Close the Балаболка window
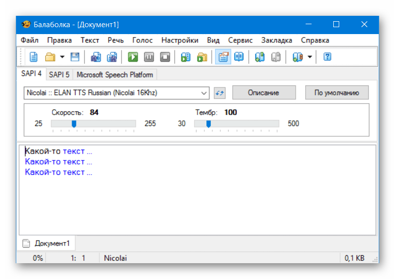This screenshot has width=395, height=279. [x=364, y=25]
